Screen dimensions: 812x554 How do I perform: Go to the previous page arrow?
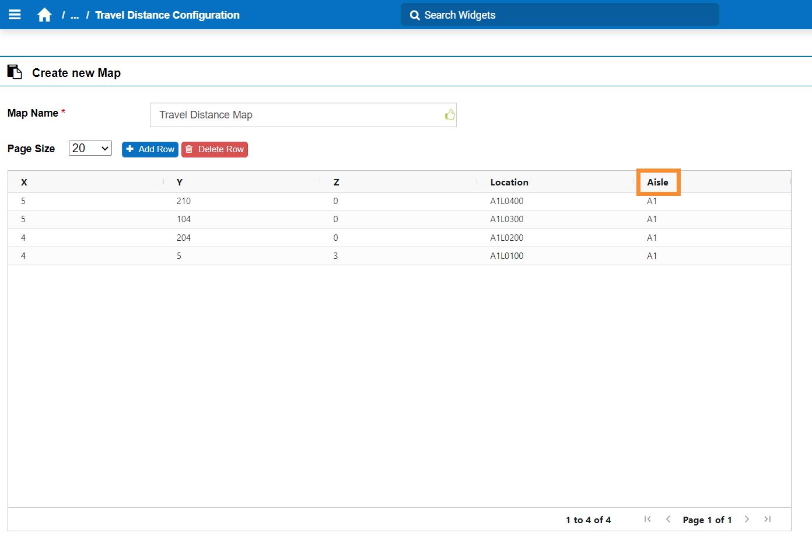point(668,519)
